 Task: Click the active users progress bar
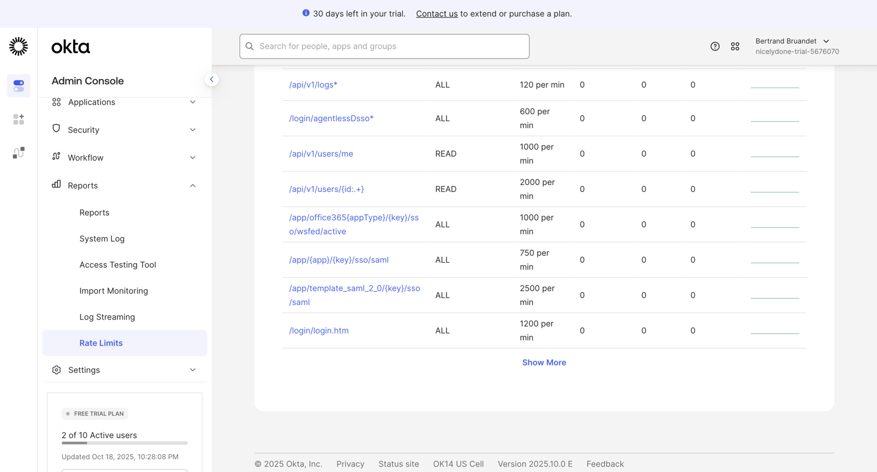click(125, 443)
